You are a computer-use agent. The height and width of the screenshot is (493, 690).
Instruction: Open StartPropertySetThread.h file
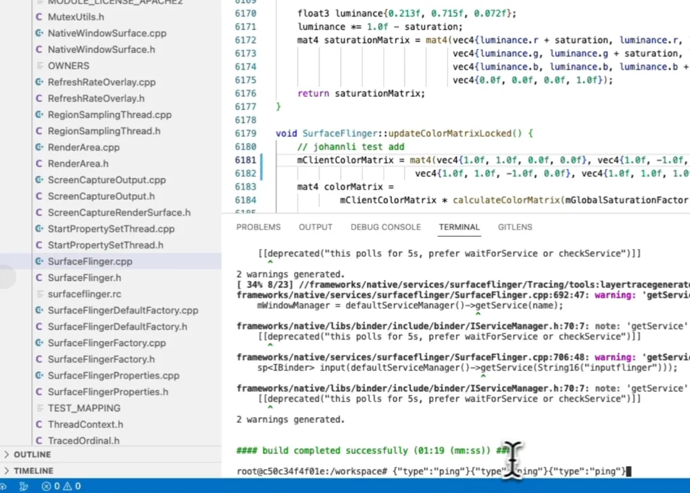click(105, 245)
